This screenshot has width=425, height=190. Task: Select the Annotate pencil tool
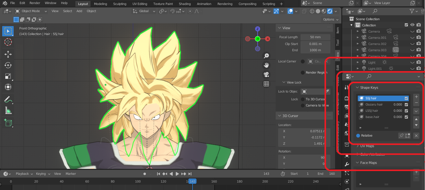tap(8, 99)
